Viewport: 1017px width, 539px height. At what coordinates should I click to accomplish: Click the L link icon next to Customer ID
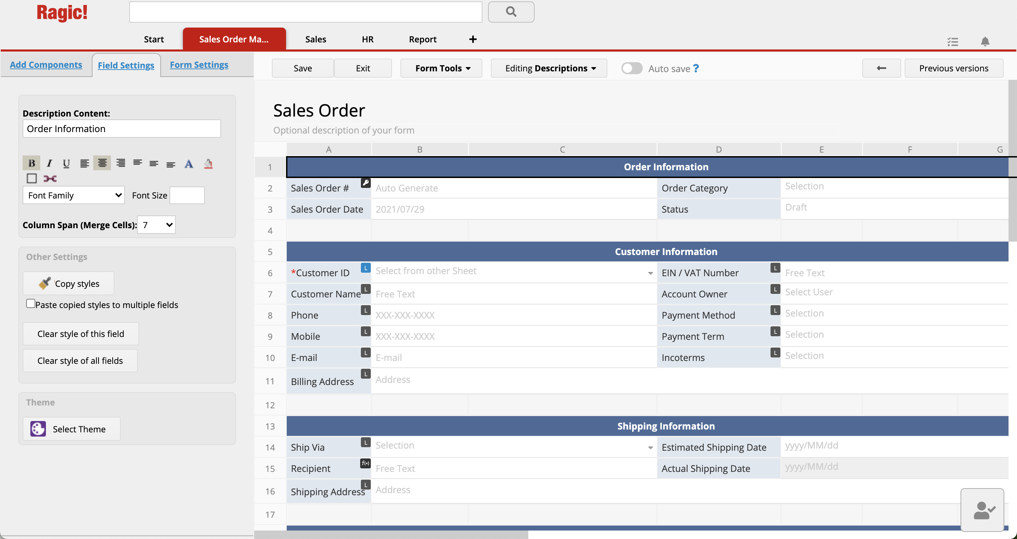365,268
